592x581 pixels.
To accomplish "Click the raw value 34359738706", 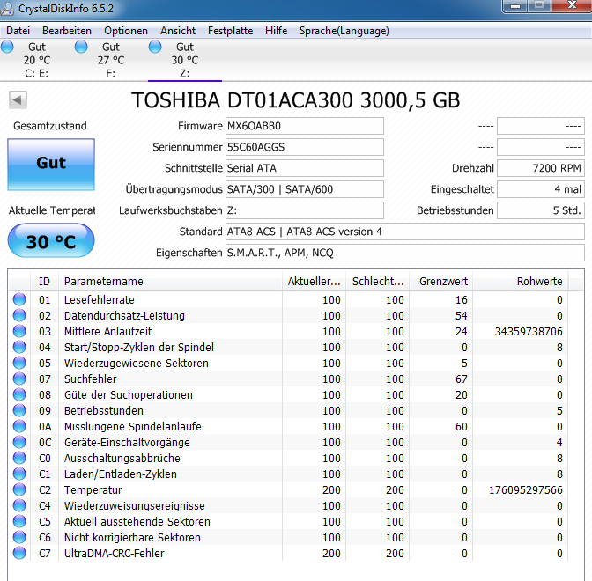I will click(x=529, y=332).
